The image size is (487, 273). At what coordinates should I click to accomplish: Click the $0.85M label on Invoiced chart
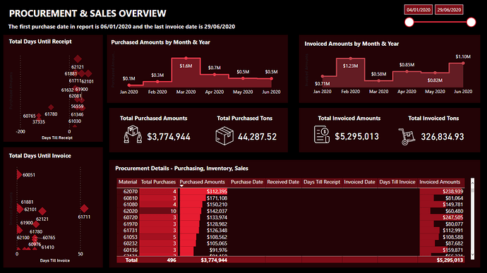click(x=407, y=65)
